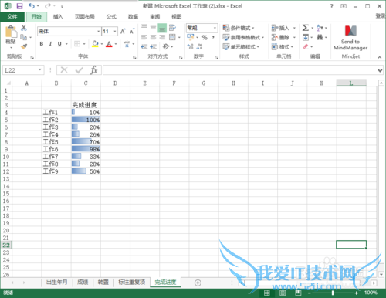Open Sort and Filter tool
The height and width of the screenshot is (298, 386).
point(320,28)
